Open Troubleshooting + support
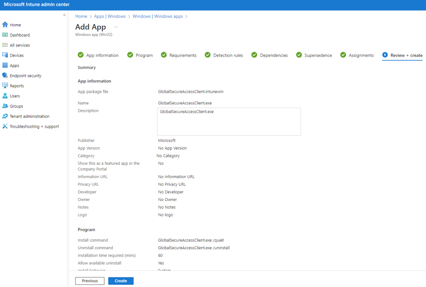Image resolution: width=426 pixels, height=287 pixels. 34,126
